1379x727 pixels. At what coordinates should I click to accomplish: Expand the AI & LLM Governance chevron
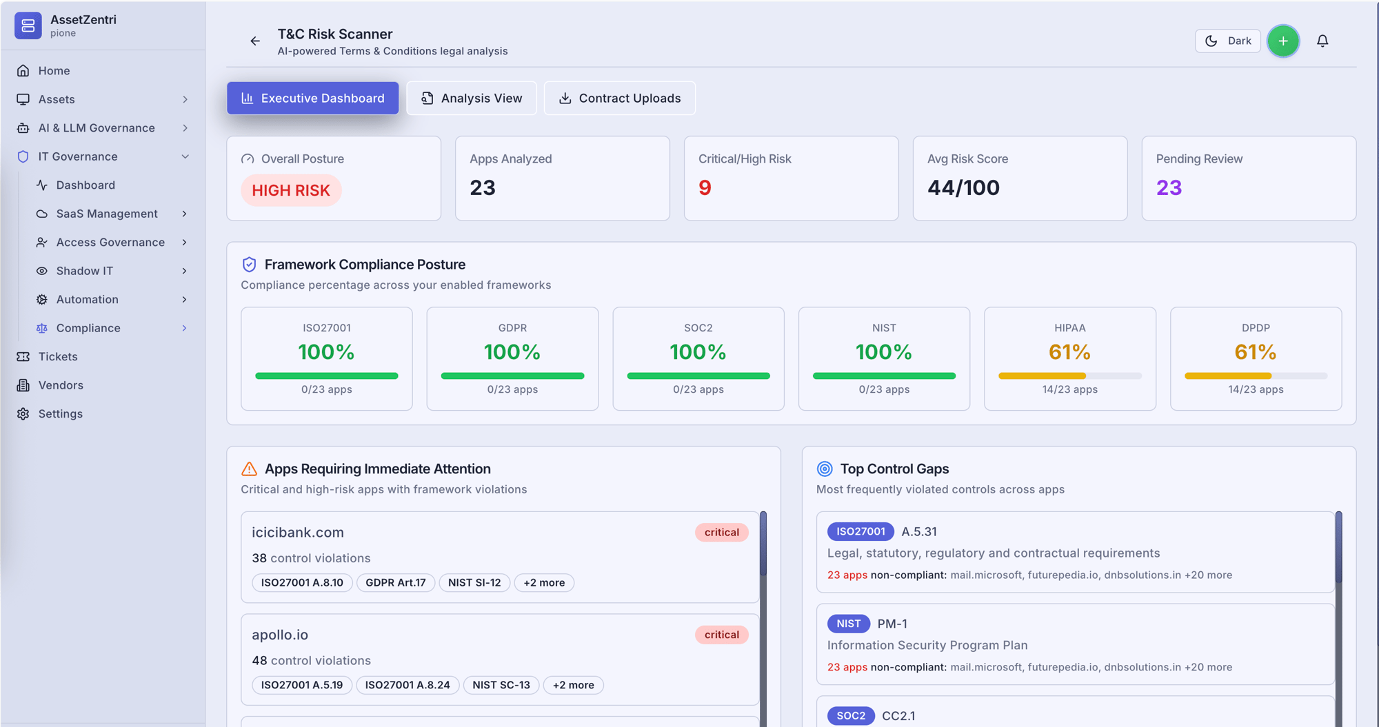click(185, 128)
